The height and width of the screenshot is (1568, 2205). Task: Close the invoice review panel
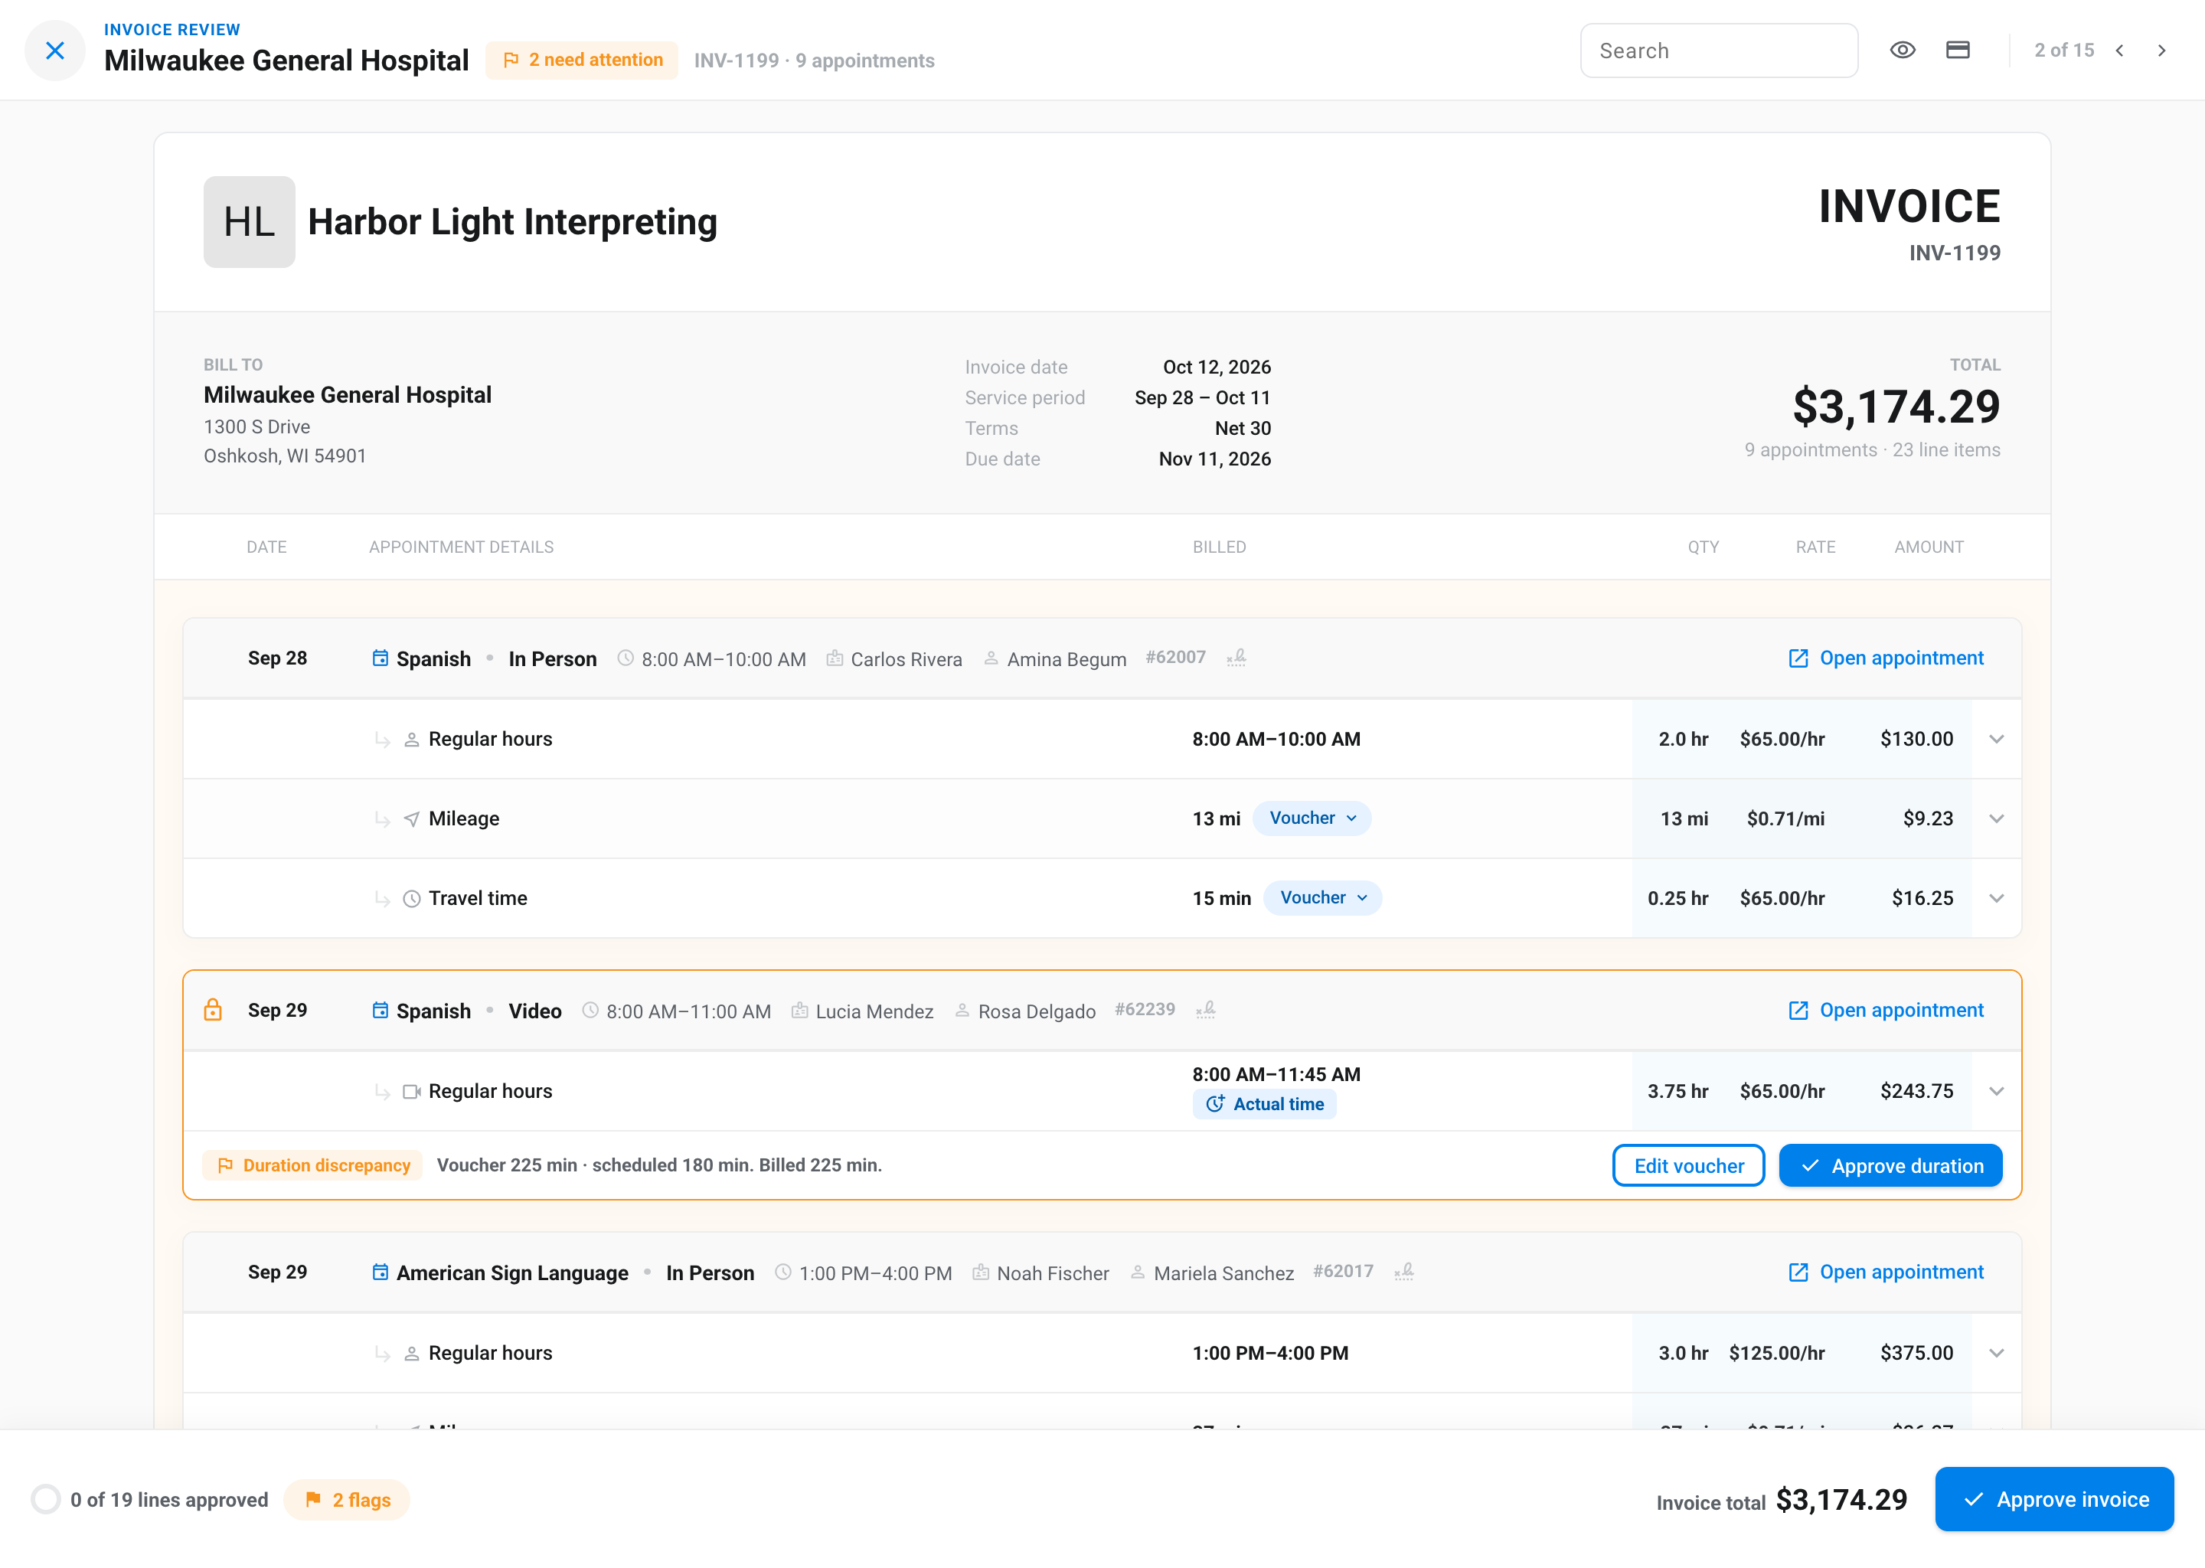click(55, 51)
